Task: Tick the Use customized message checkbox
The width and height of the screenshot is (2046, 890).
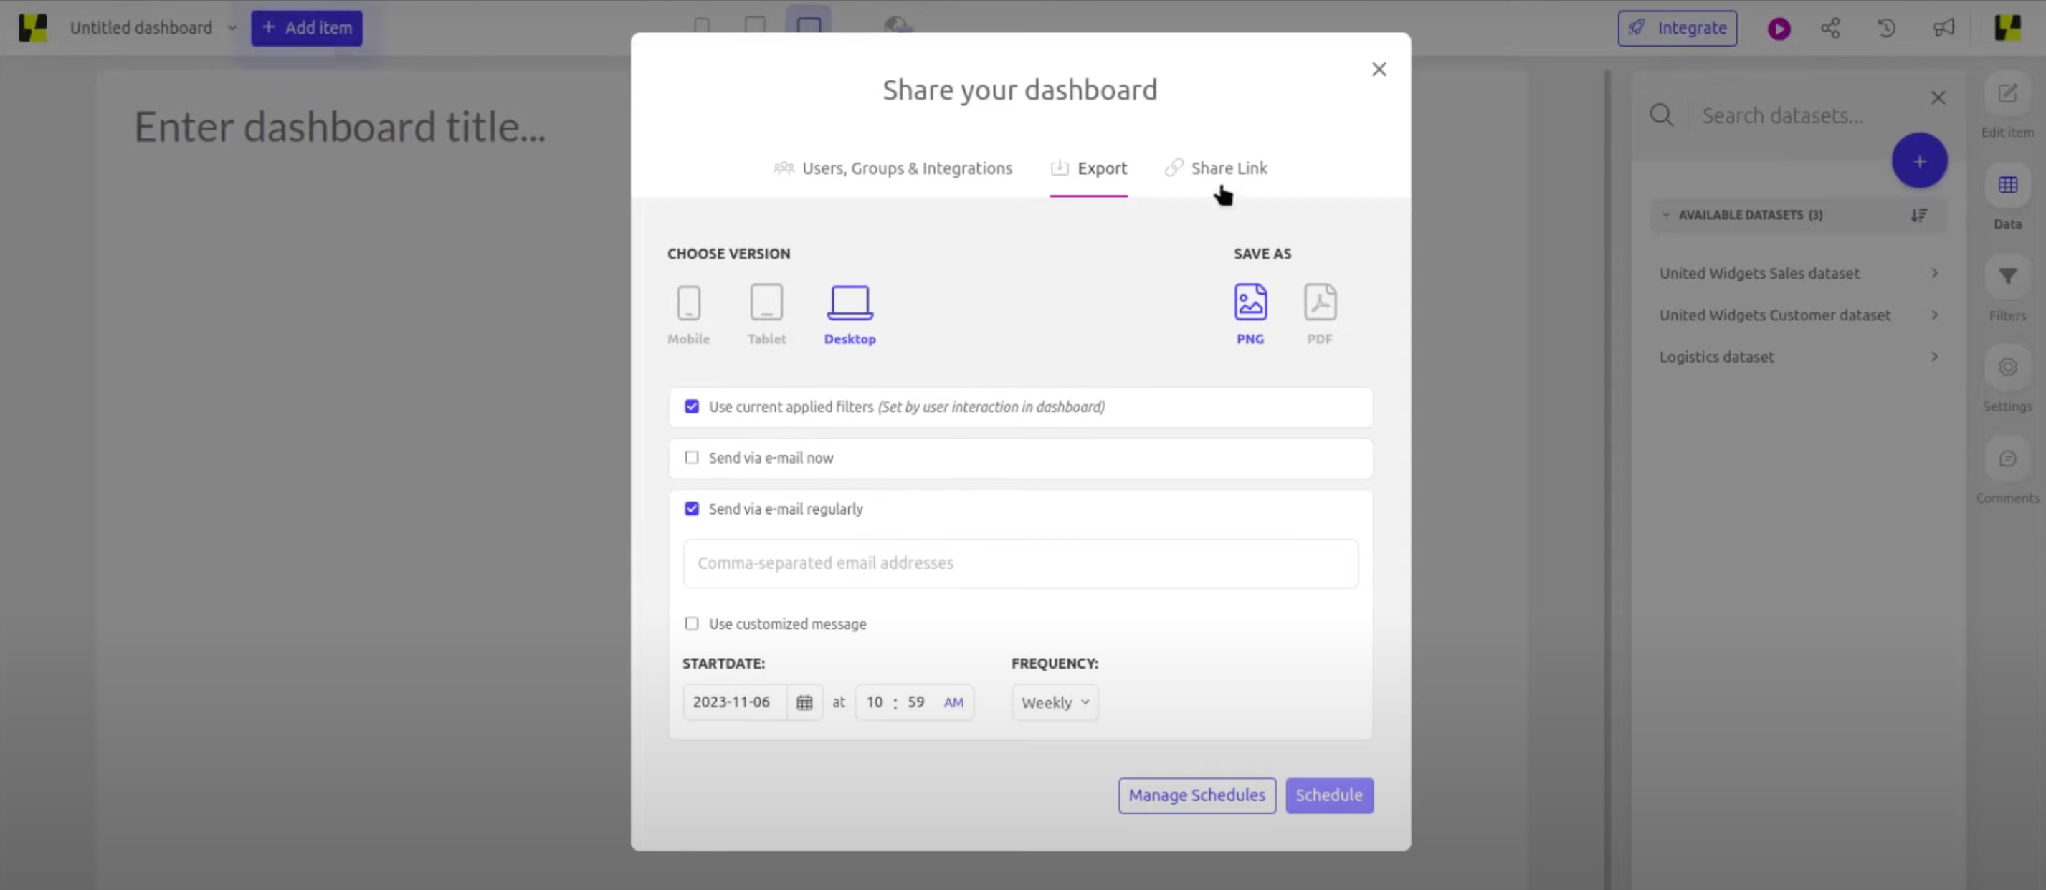Action: pos(692,624)
